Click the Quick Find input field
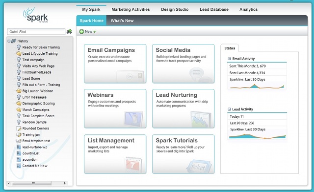The image size is (314, 192). [36, 31]
